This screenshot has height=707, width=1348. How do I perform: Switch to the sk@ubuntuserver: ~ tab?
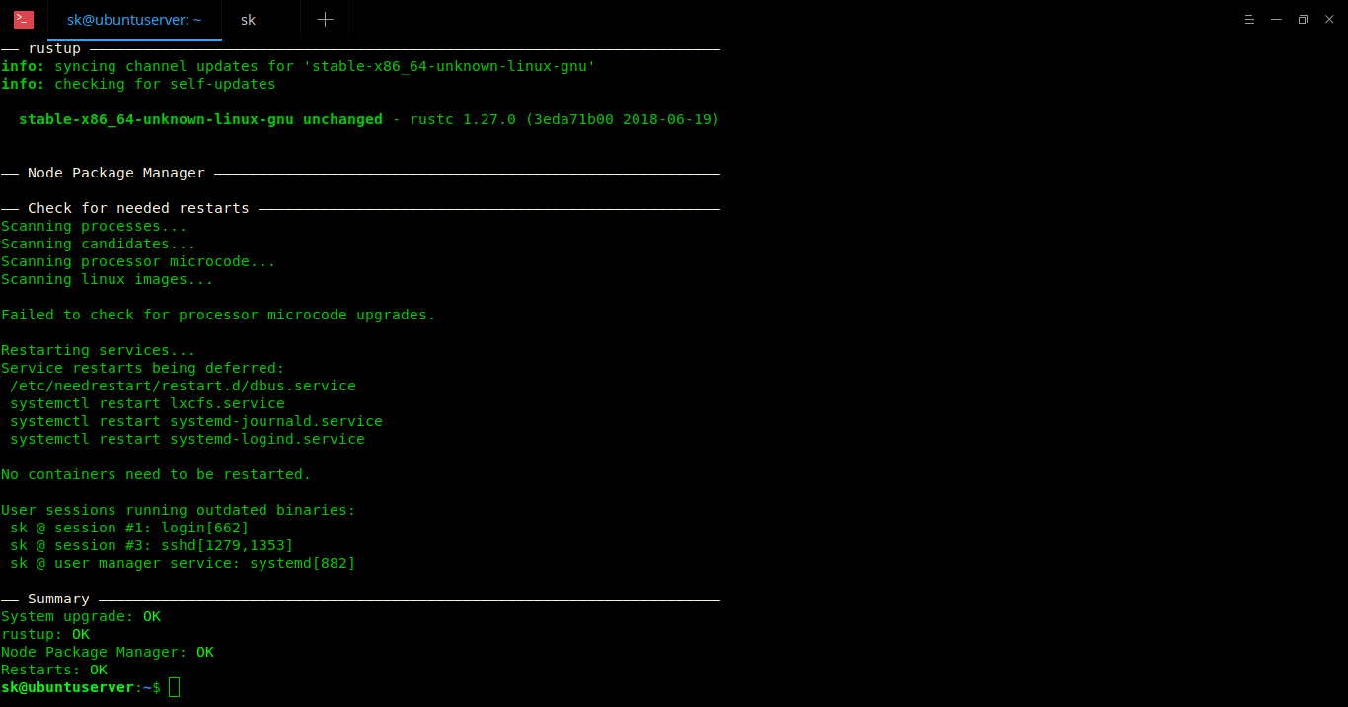click(x=134, y=20)
